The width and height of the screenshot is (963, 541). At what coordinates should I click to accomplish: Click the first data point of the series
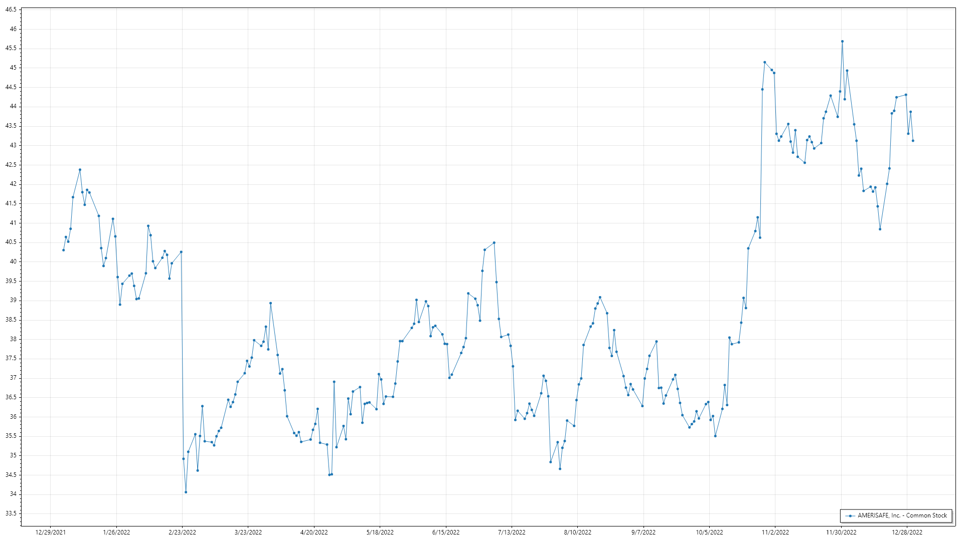[63, 250]
